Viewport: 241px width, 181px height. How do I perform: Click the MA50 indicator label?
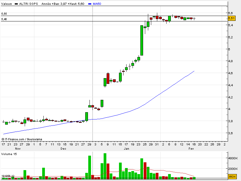(x=97, y=4)
